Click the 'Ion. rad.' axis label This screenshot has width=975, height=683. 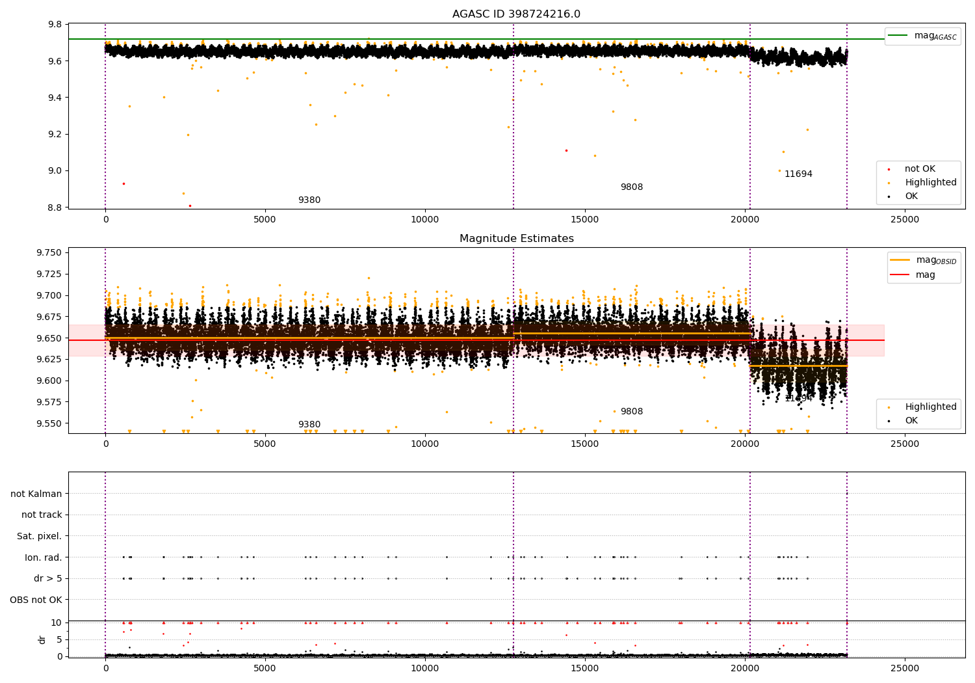pyautogui.click(x=43, y=557)
